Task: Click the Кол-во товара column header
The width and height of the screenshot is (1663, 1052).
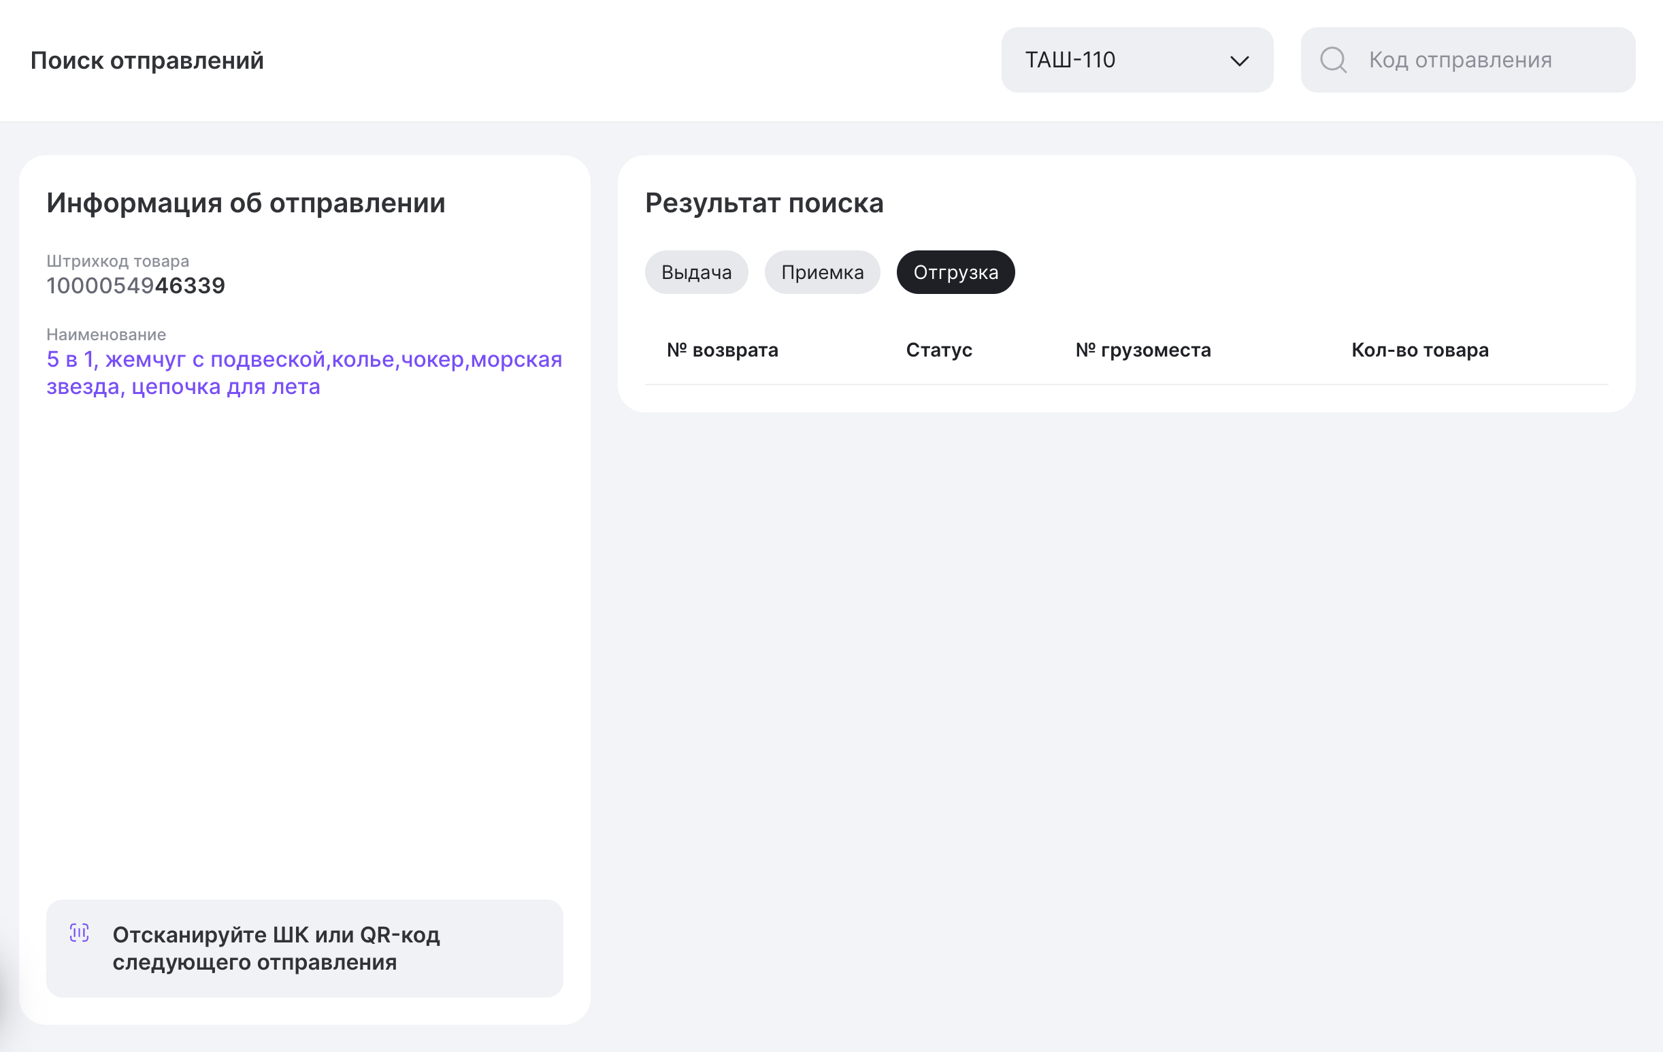Action: tap(1420, 350)
